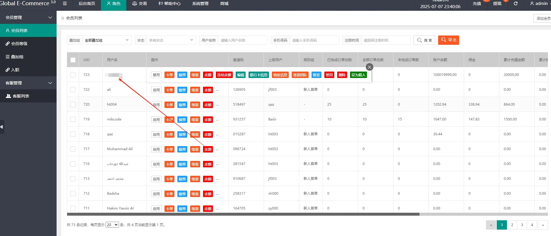
Task: Check the box for UID 722
Action: [73, 90]
